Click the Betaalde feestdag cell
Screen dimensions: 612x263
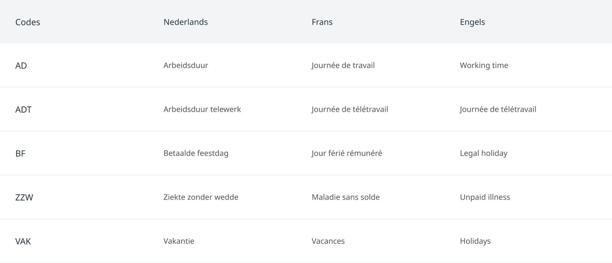point(196,153)
